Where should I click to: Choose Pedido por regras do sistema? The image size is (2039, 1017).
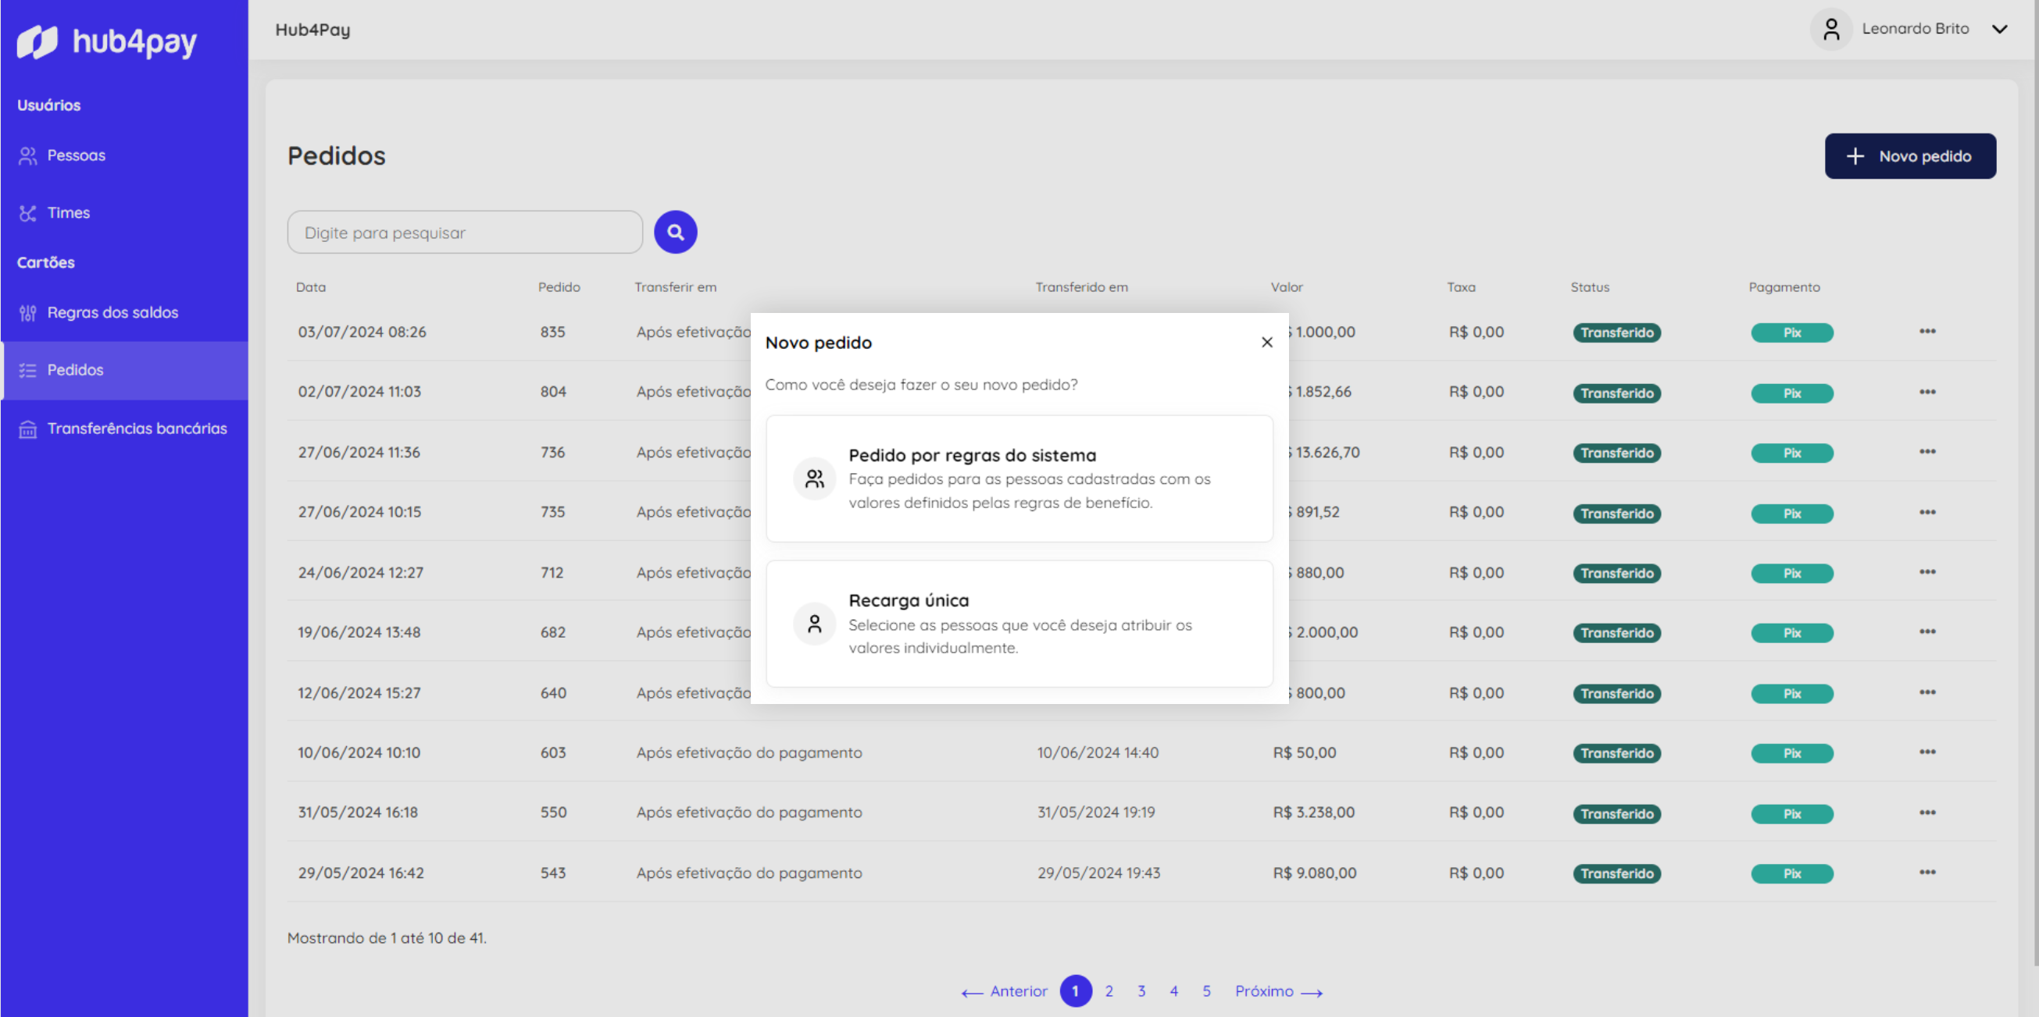[x=1019, y=478]
